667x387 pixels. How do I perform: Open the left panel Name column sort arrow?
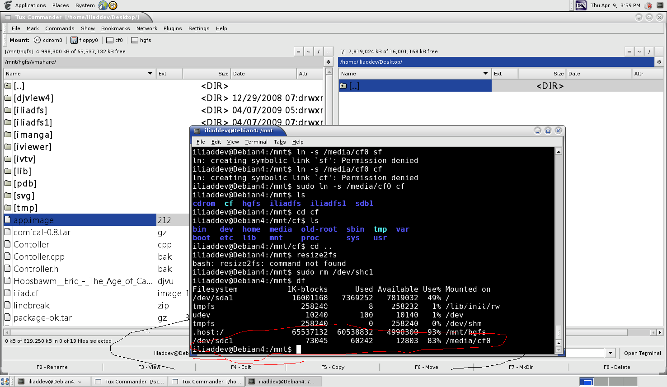point(150,74)
